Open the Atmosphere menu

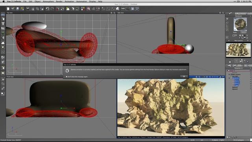coord(48,1)
